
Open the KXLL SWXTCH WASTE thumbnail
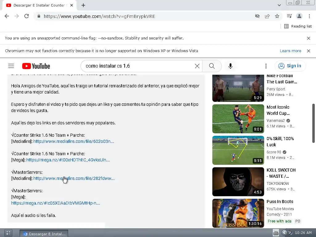[x=238, y=181]
